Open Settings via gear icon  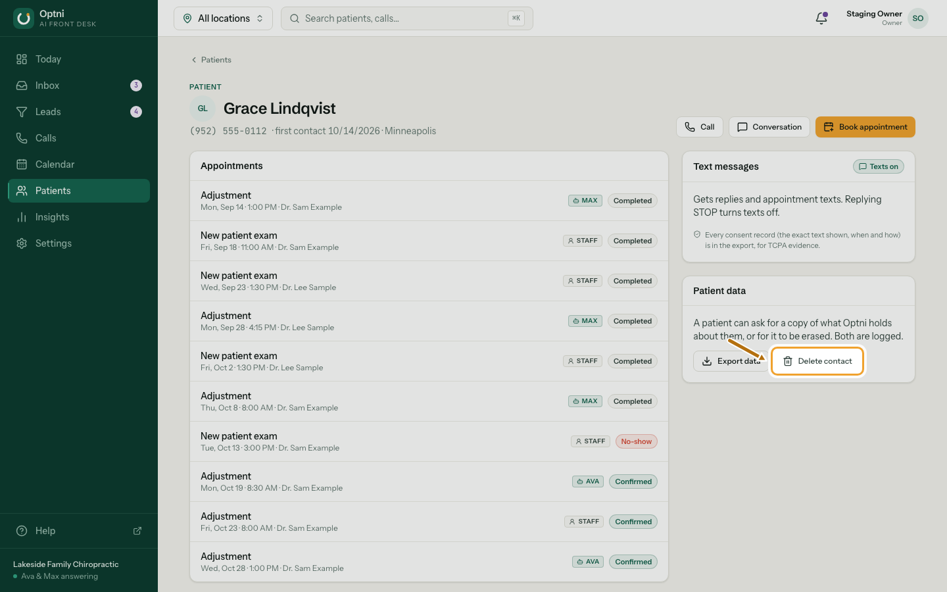[x=22, y=243]
